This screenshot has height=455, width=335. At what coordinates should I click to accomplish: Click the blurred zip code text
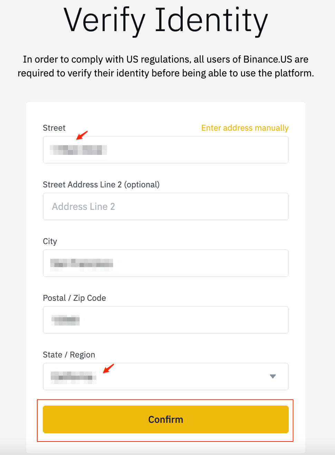[x=66, y=320]
